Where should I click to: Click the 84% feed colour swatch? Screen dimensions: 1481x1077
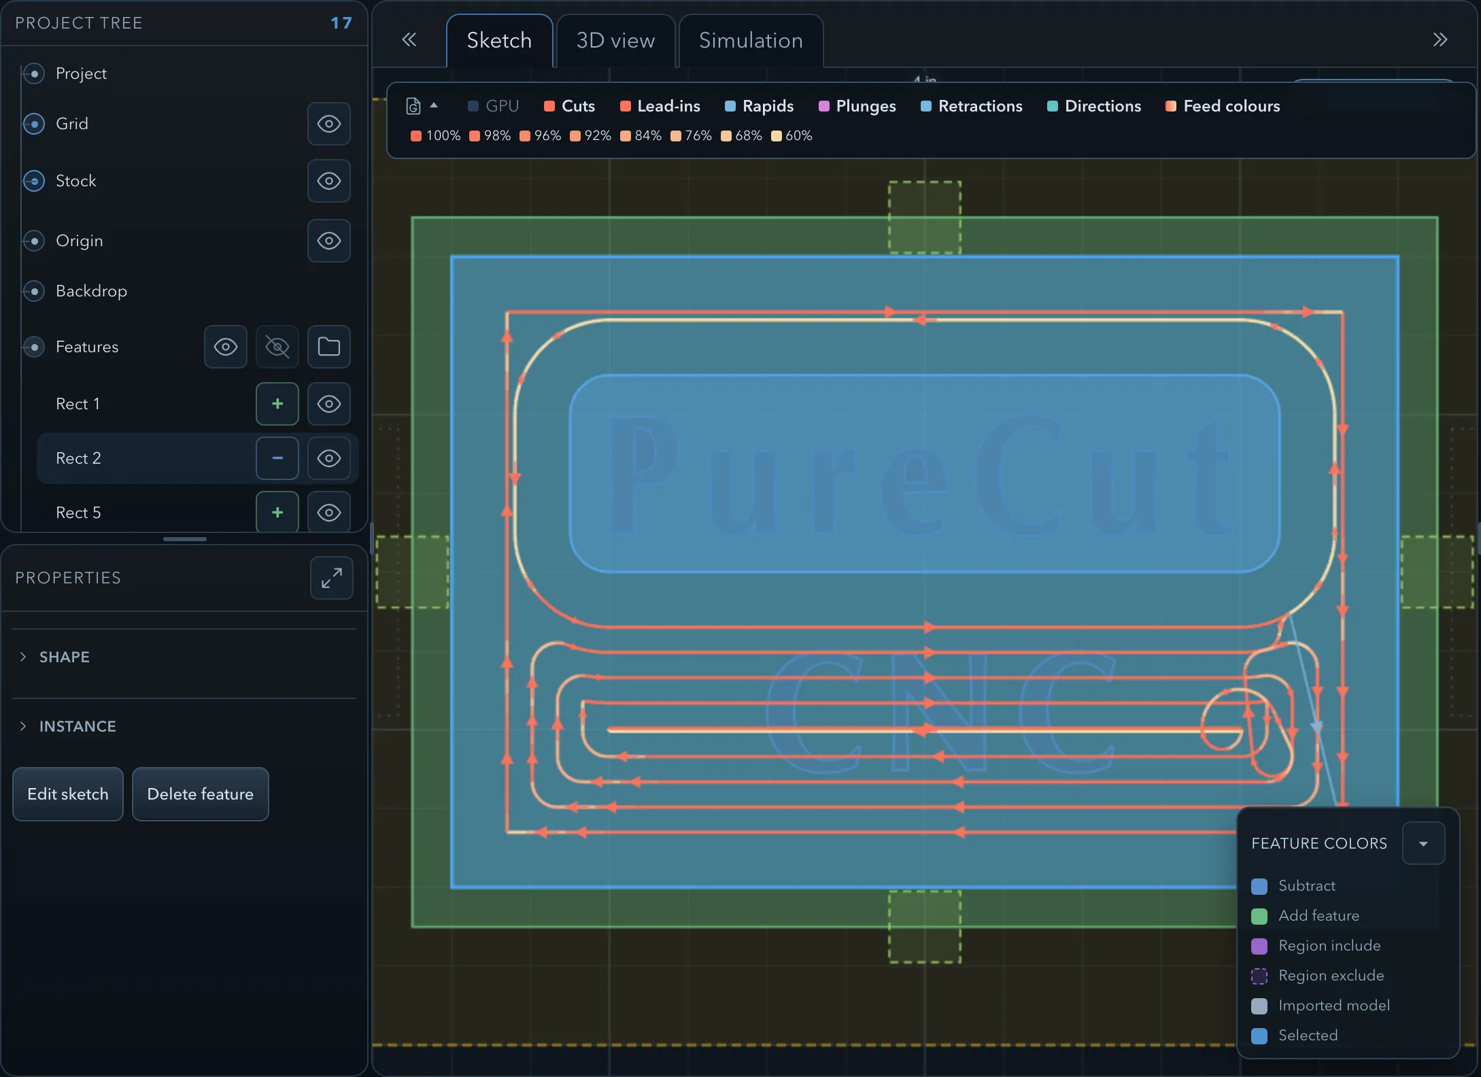[626, 136]
